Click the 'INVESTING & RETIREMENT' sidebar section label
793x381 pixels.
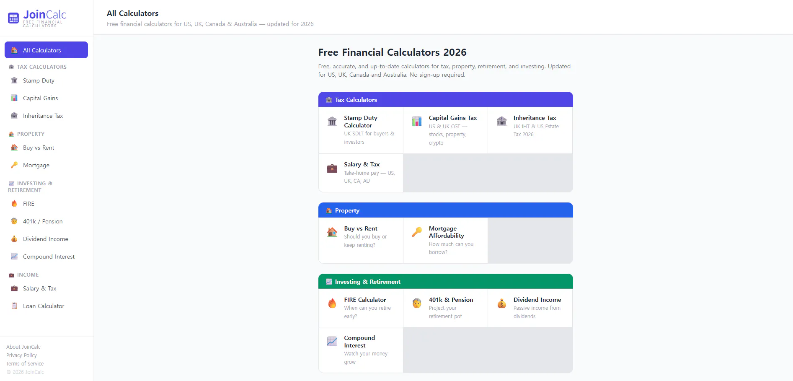(x=30, y=187)
